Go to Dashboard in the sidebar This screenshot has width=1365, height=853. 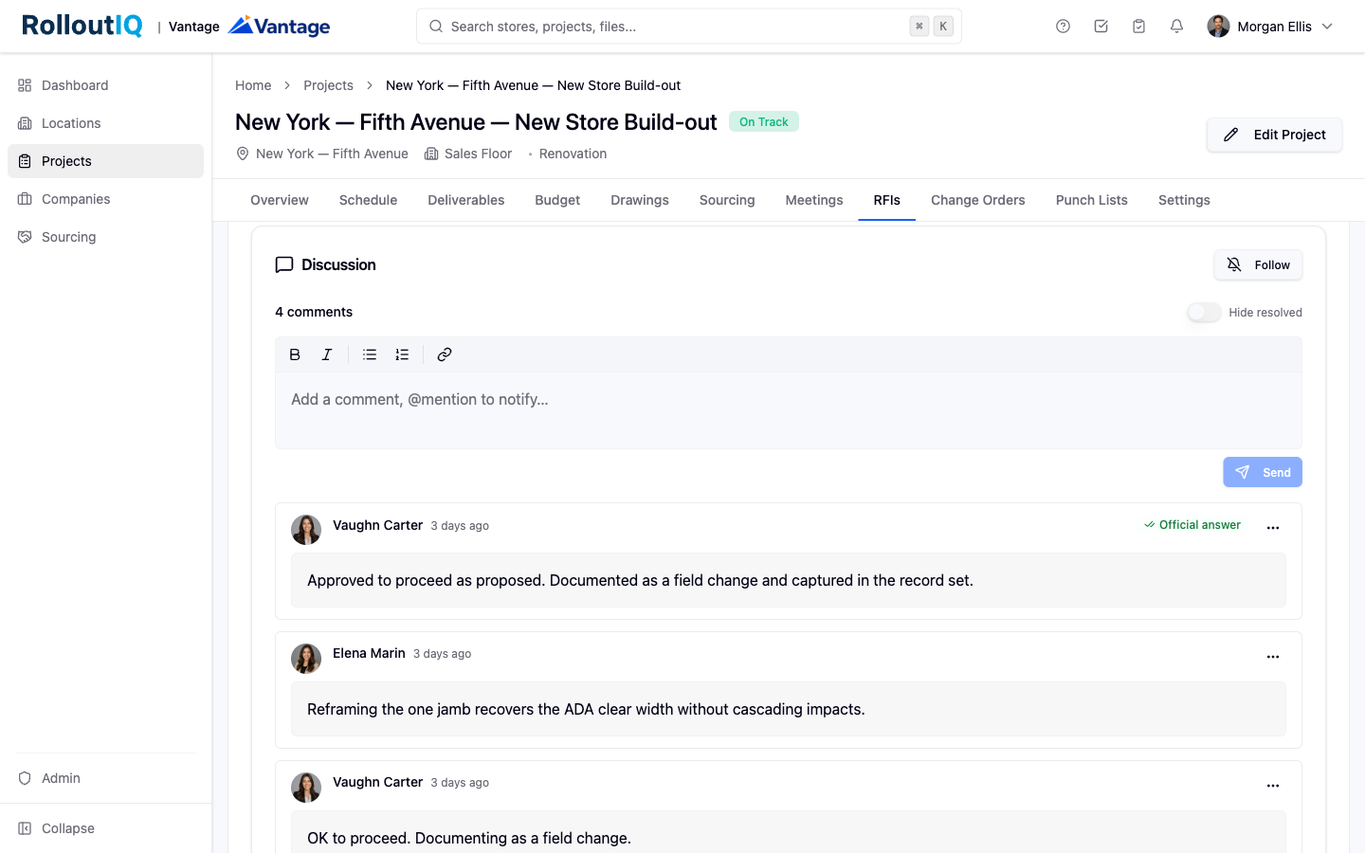coord(105,85)
